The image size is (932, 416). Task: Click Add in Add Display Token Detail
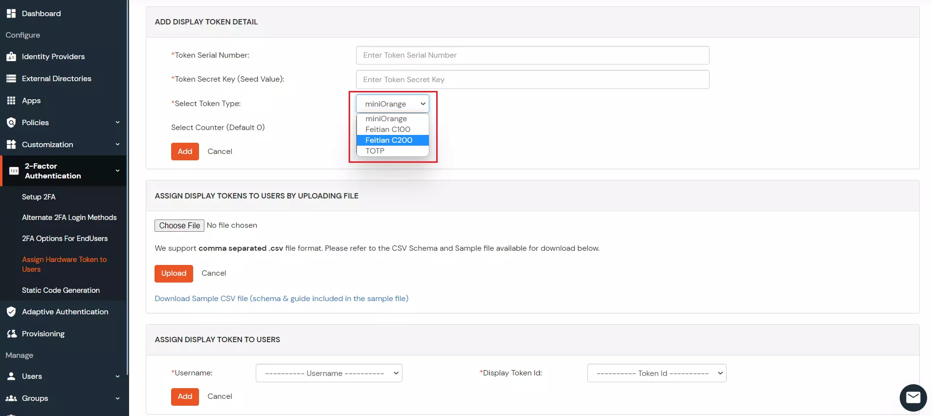(185, 152)
